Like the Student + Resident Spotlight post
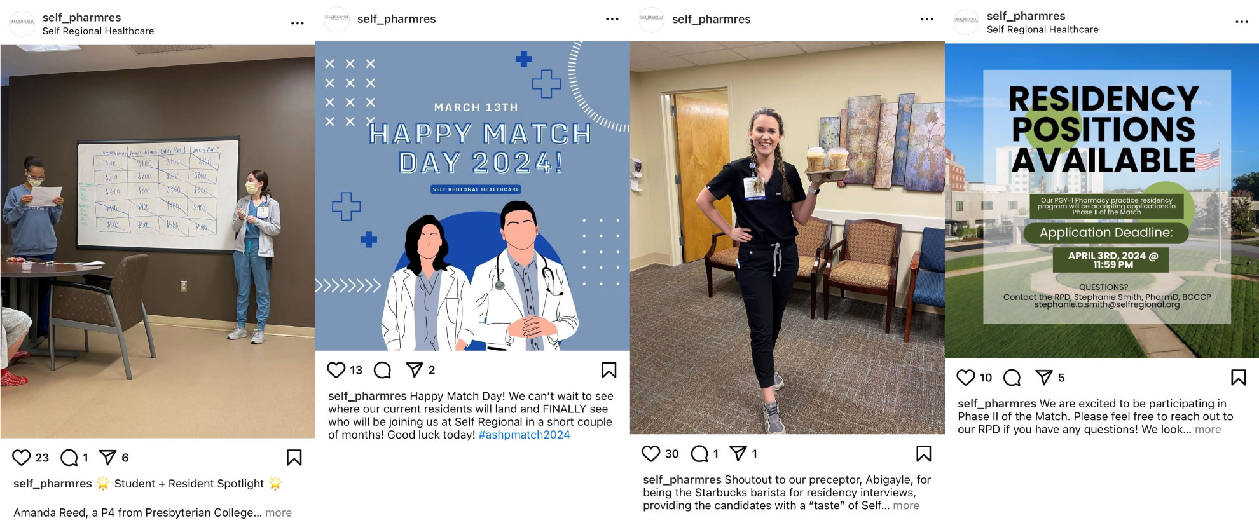Screen dimensions: 1259x525 [x=22, y=458]
